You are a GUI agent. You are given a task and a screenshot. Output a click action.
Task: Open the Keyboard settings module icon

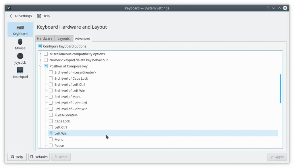[x=20, y=28]
